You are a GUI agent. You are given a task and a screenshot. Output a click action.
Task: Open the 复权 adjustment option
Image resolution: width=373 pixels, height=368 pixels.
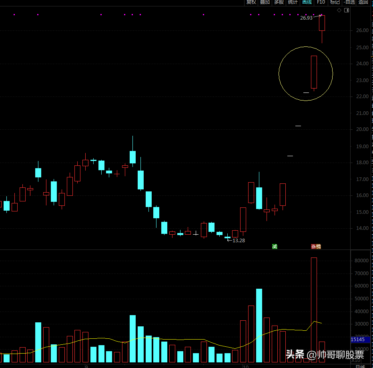coord(251,2)
